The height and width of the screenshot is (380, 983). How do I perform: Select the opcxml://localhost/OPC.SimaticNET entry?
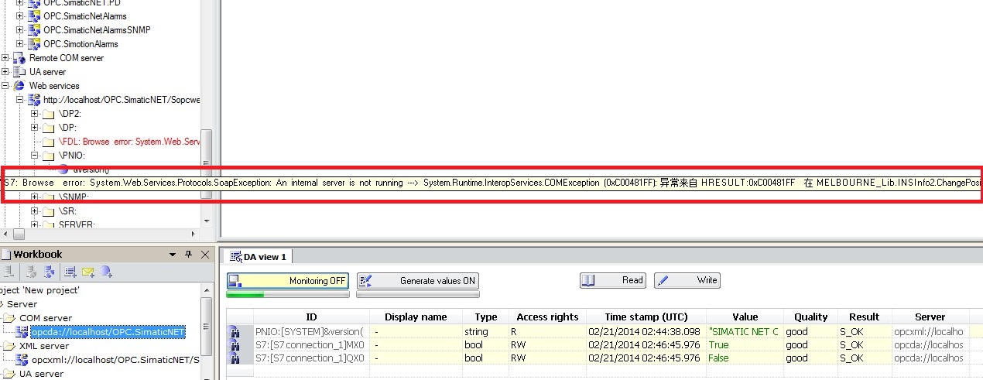coord(115,360)
